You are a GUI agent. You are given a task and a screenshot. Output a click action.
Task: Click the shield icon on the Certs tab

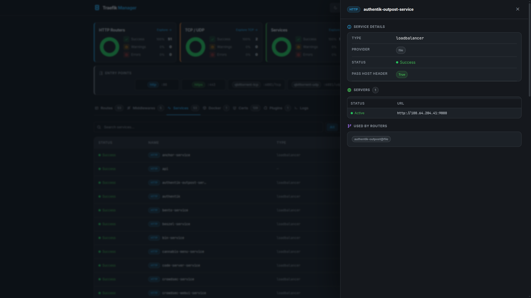tap(235, 108)
